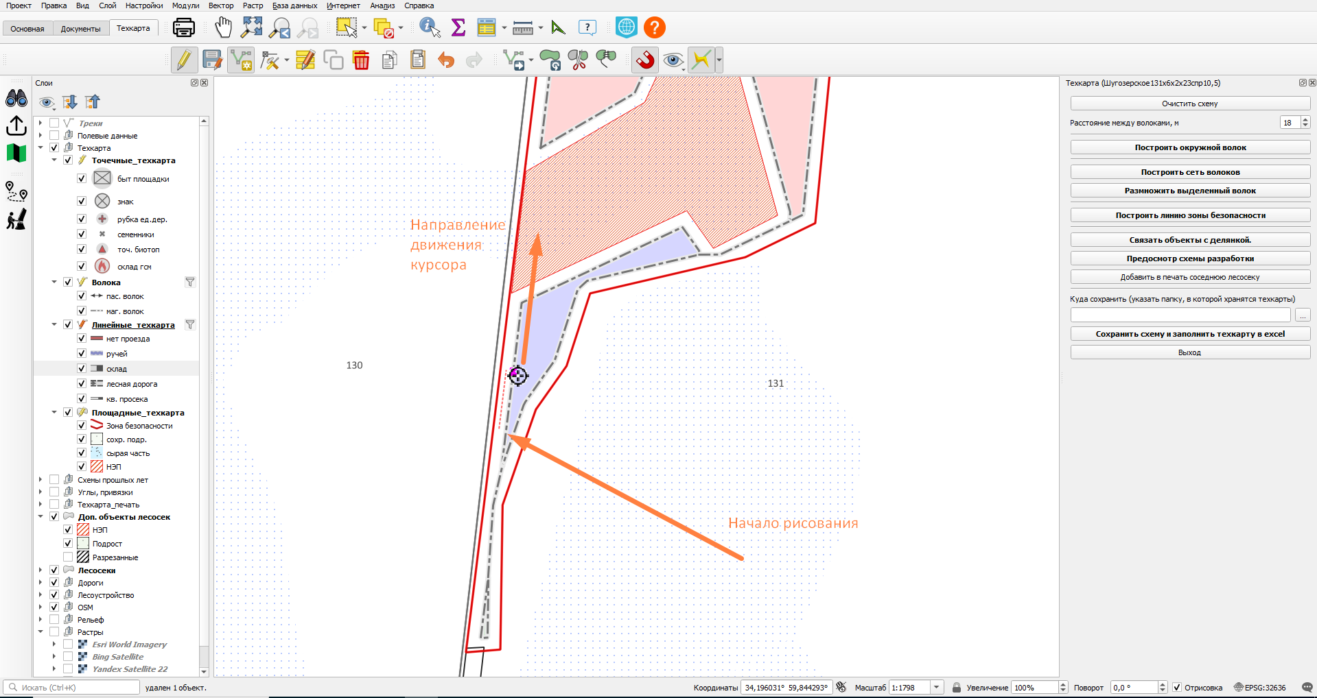
Task: Enable the Разрезанные layer checkbox
Action: 68,557
